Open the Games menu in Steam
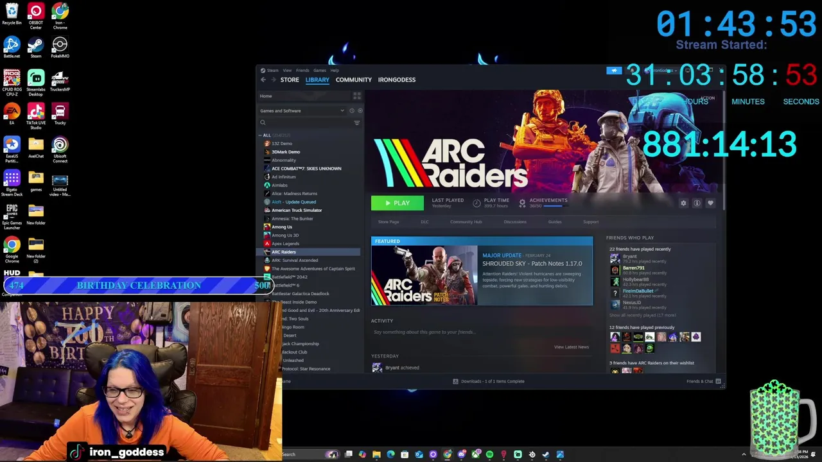Image resolution: width=822 pixels, height=462 pixels. (320, 70)
